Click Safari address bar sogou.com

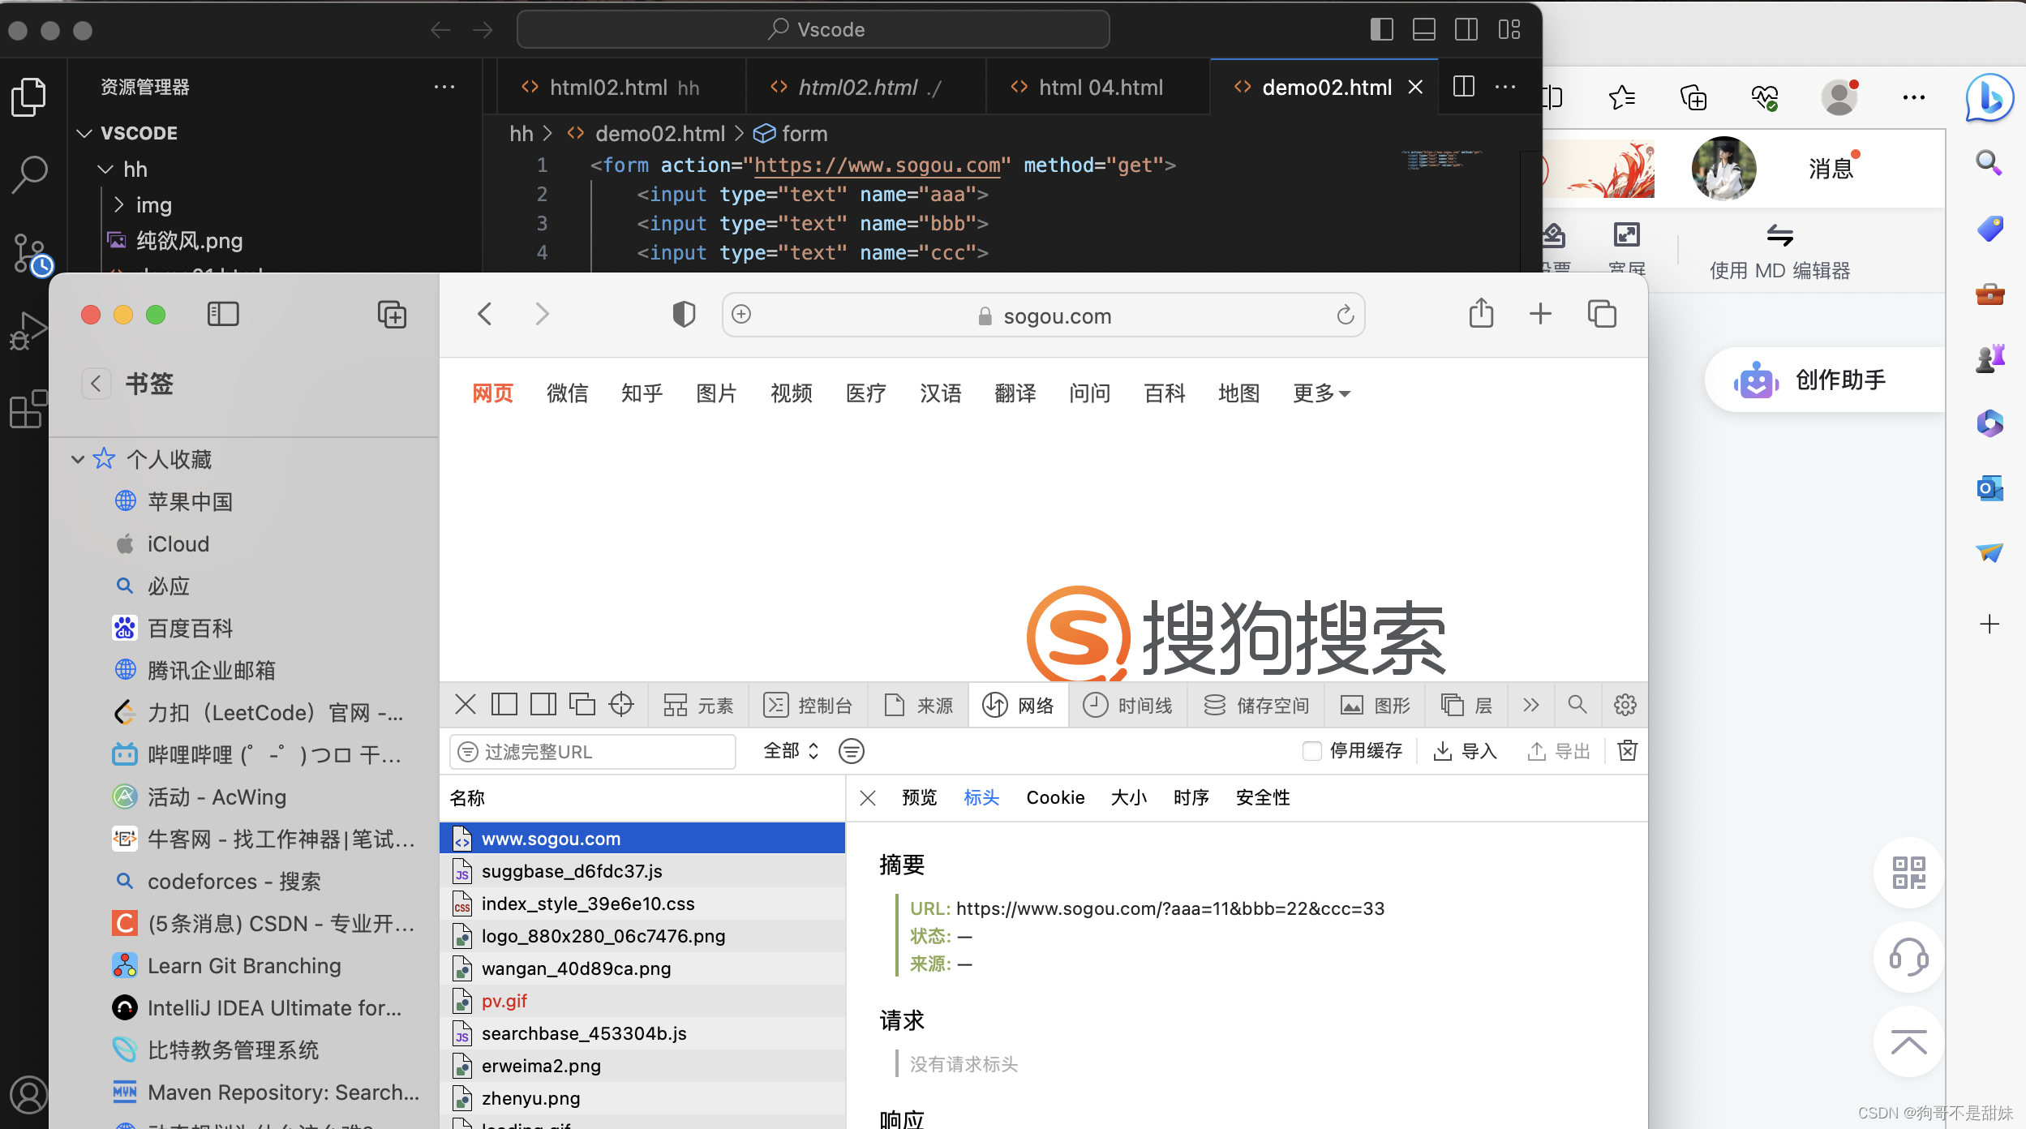pos(1043,315)
